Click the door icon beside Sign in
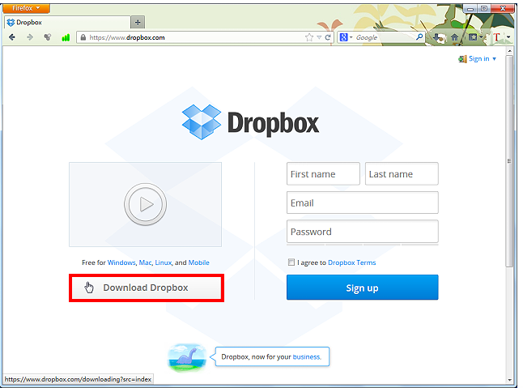The image size is (523, 388). click(x=462, y=59)
